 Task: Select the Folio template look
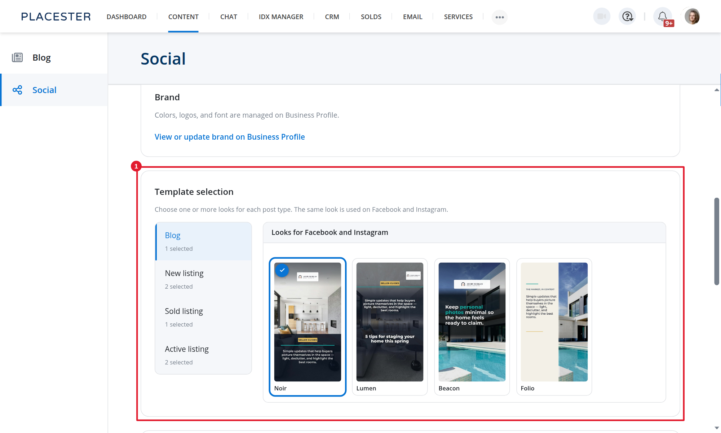(554, 327)
